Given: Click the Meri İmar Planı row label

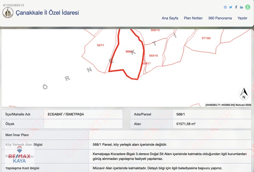Looking at the screenshot, I should (17, 135).
